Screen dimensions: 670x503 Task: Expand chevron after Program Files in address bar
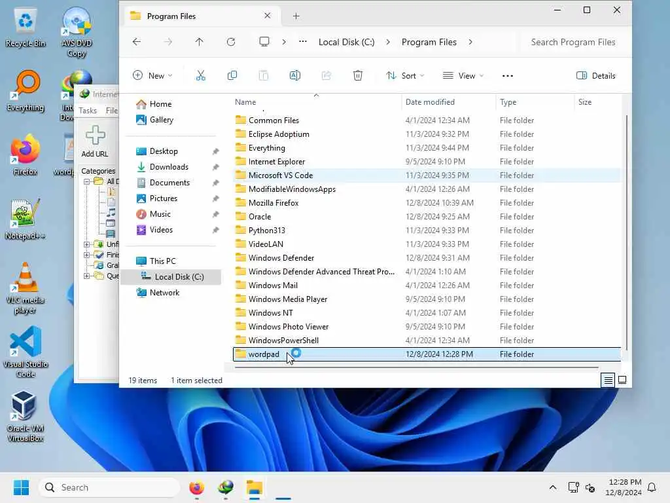470,42
